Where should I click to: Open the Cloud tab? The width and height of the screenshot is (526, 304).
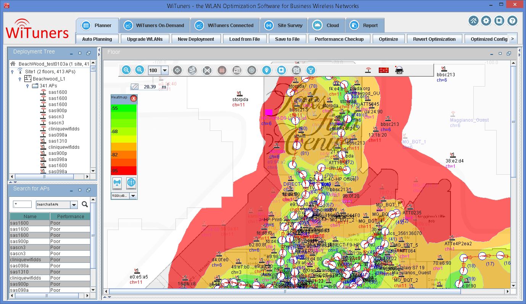point(326,26)
